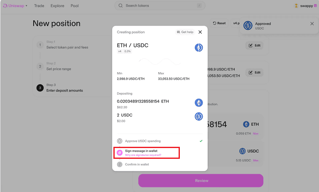This screenshot has width=319, height=192.
Task: Click the search magnifier icon
Action: click(120, 5)
